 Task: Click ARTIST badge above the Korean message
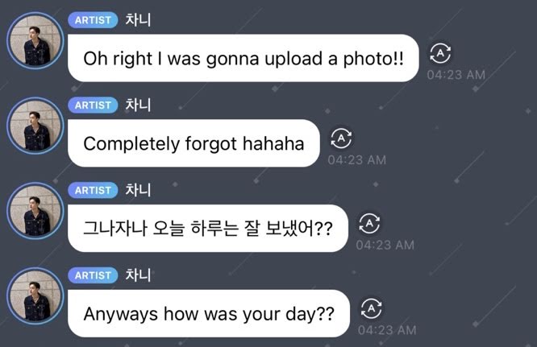(93, 191)
